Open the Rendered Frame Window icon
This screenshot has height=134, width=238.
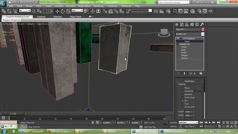click(205, 11)
